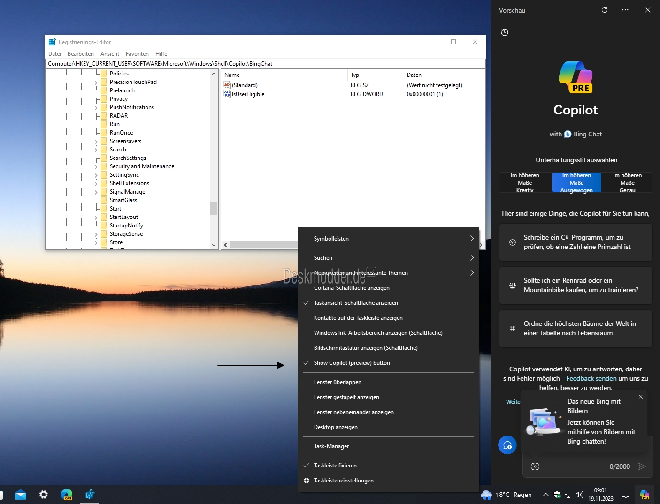Open the Mail app from the taskbar

[21, 495]
